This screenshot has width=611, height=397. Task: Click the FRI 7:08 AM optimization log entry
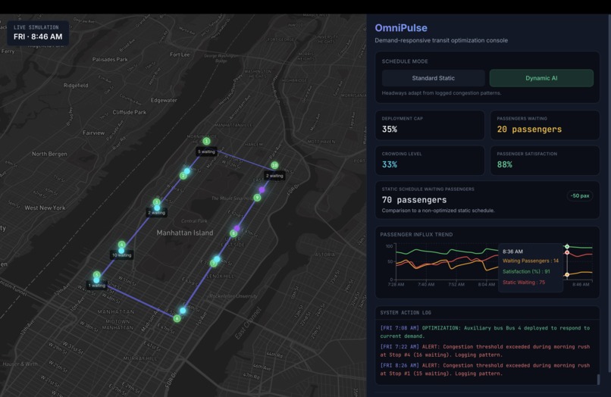484,332
